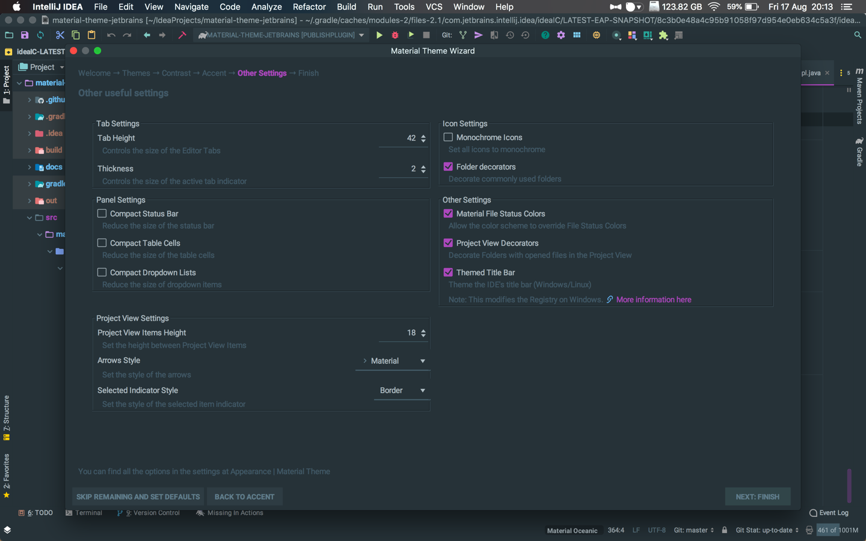Click the Git: master branch widget
Image resolution: width=866 pixels, height=541 pixels.
(x=694, y=530)
